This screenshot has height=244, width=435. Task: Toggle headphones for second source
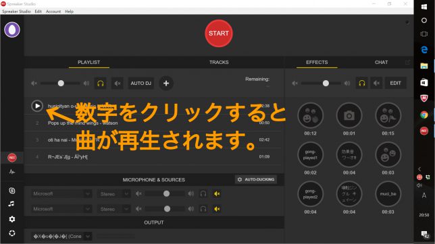pos(203,209)
